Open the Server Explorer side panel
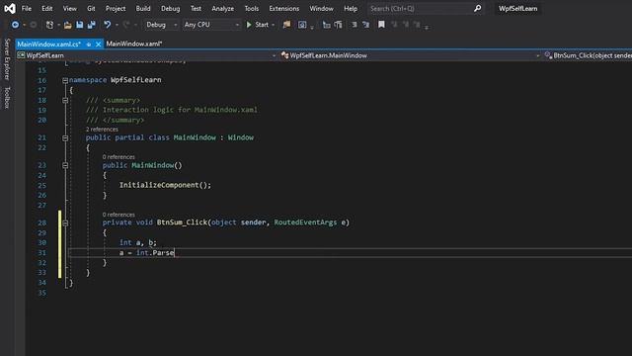This screenshot has width=632, height=356. click(x=7, y=59)
